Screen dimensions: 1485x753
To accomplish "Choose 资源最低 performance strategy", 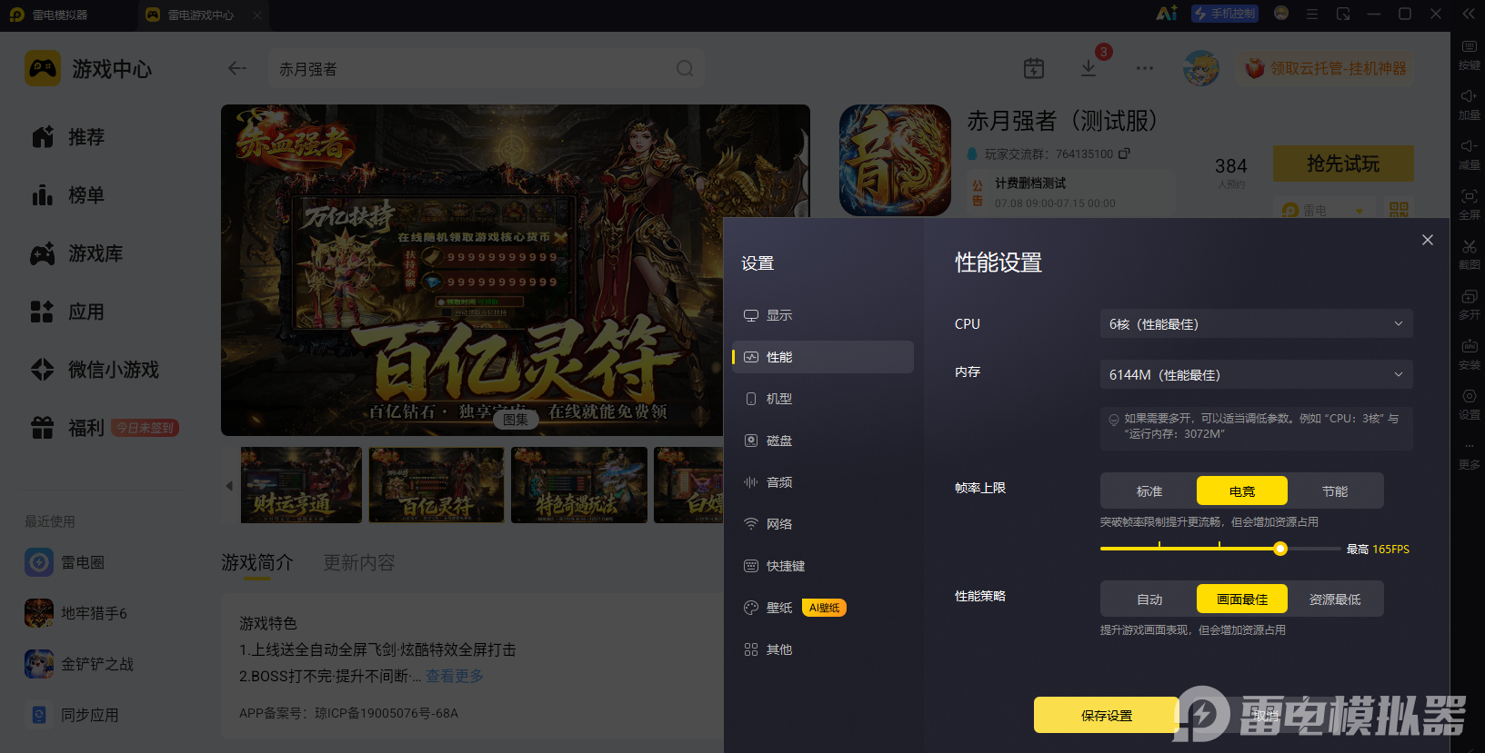I will click(x=1335, y=599).
